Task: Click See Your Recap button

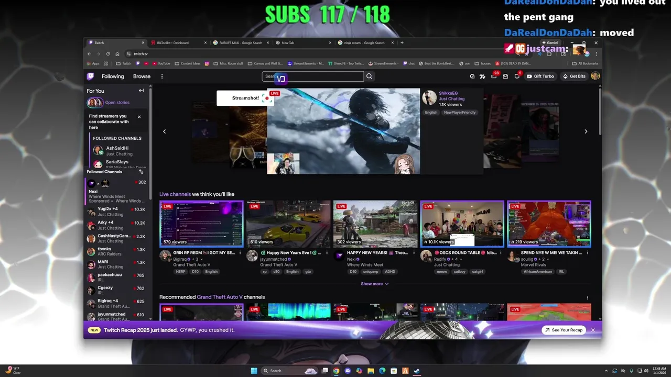Action: pyautogui.click(x=564, y=330)
